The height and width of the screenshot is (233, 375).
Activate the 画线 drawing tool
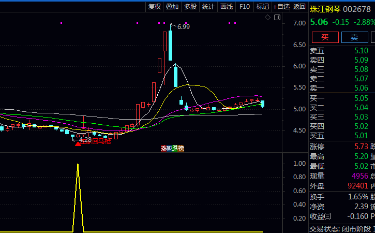coord(227,7)
